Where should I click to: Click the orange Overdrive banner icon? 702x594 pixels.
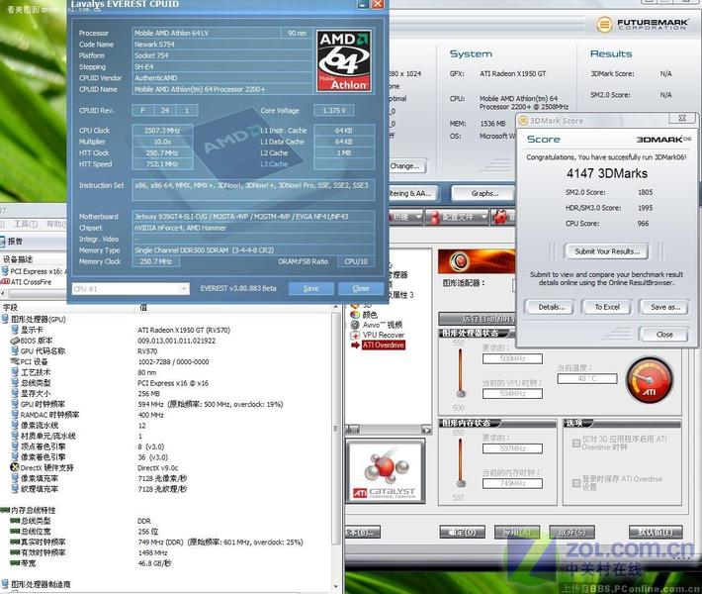pyautogui.click(x=460, y=261)
